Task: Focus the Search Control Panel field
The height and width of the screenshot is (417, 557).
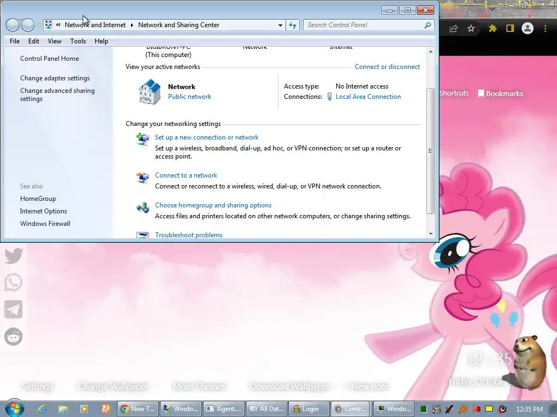Action: click(x=368, y=25)
